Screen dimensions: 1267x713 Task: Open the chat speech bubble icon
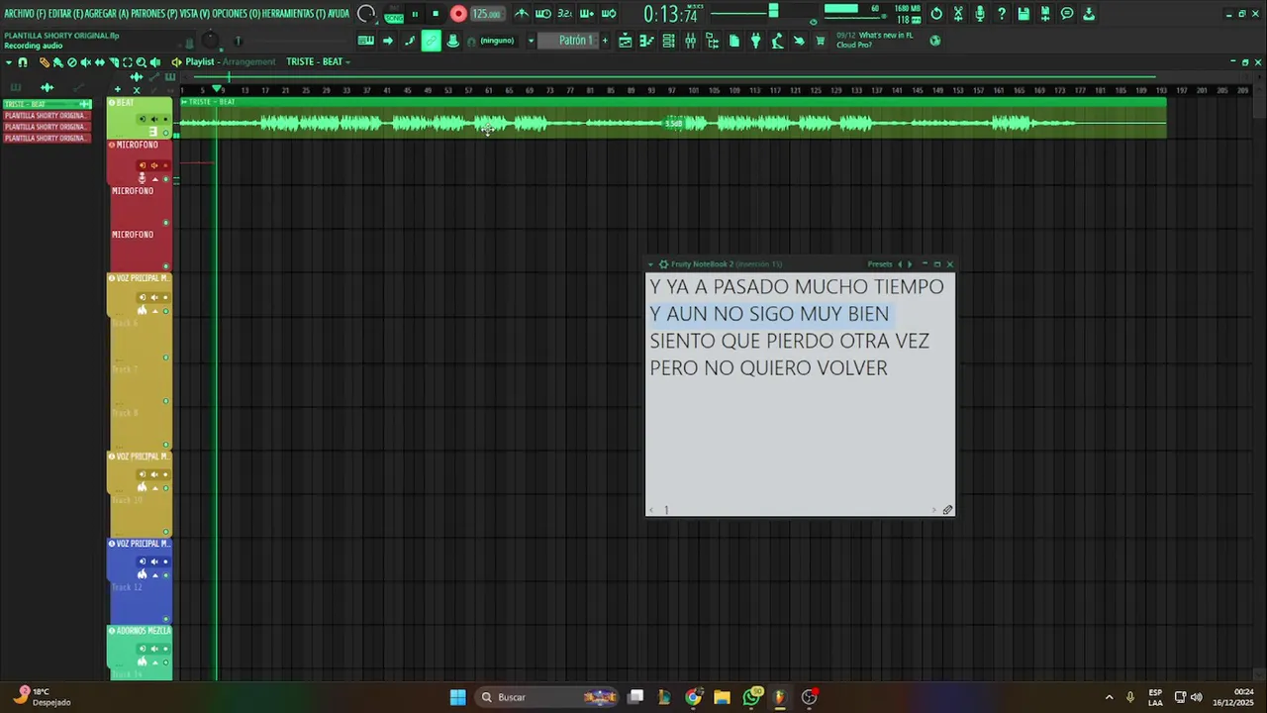pyautogui.click(x=1067, y=14)
